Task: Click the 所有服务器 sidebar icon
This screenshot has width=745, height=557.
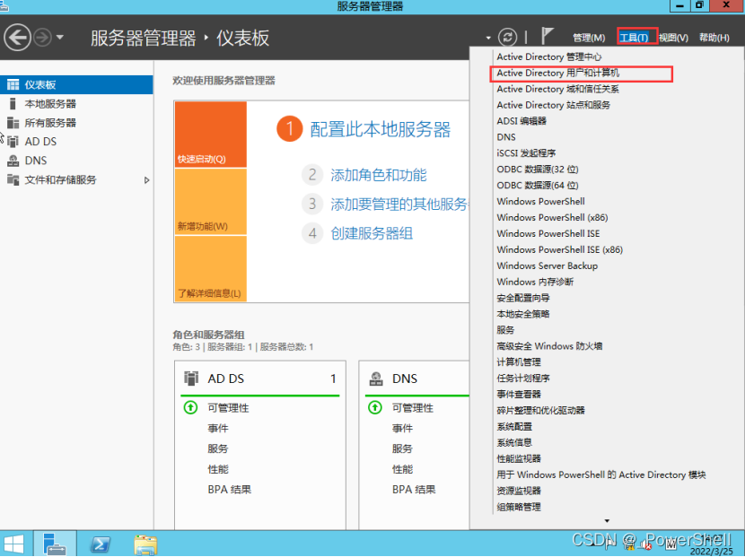Action: click(x=13, y=123)
